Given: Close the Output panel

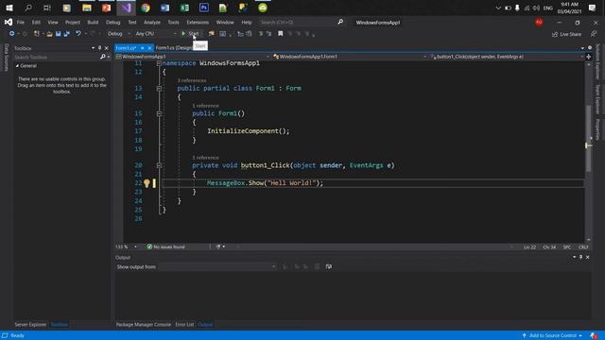Looking at the screenshot, I should pyautogui.click(x=588, y=257).
